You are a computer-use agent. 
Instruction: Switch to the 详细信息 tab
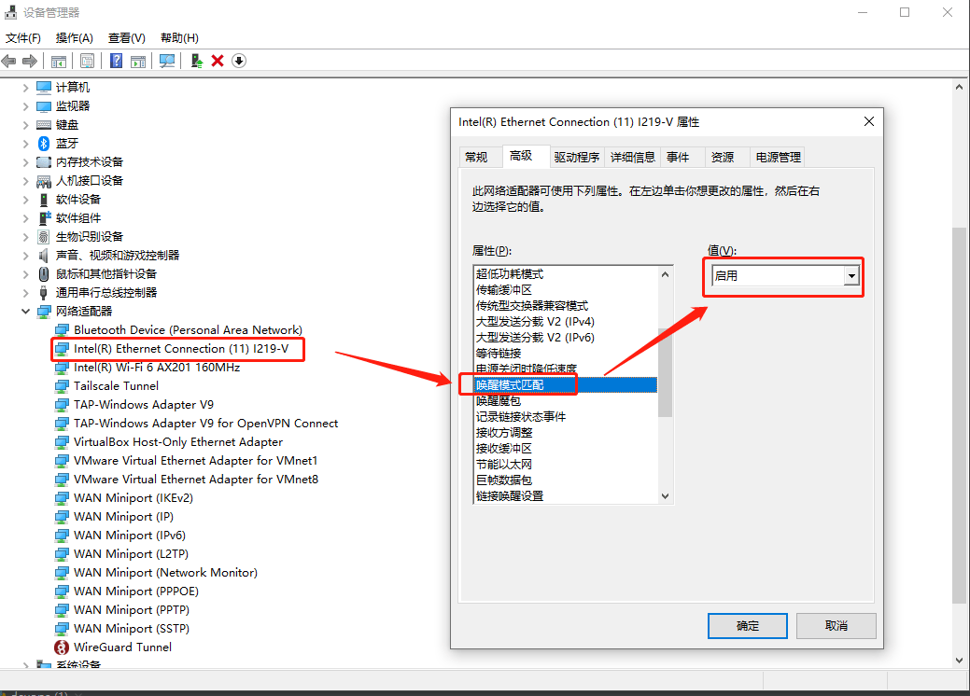(632, 157)
